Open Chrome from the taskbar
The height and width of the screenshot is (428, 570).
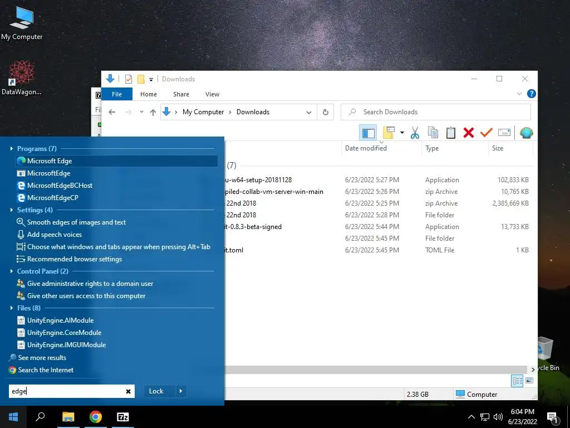96,417
